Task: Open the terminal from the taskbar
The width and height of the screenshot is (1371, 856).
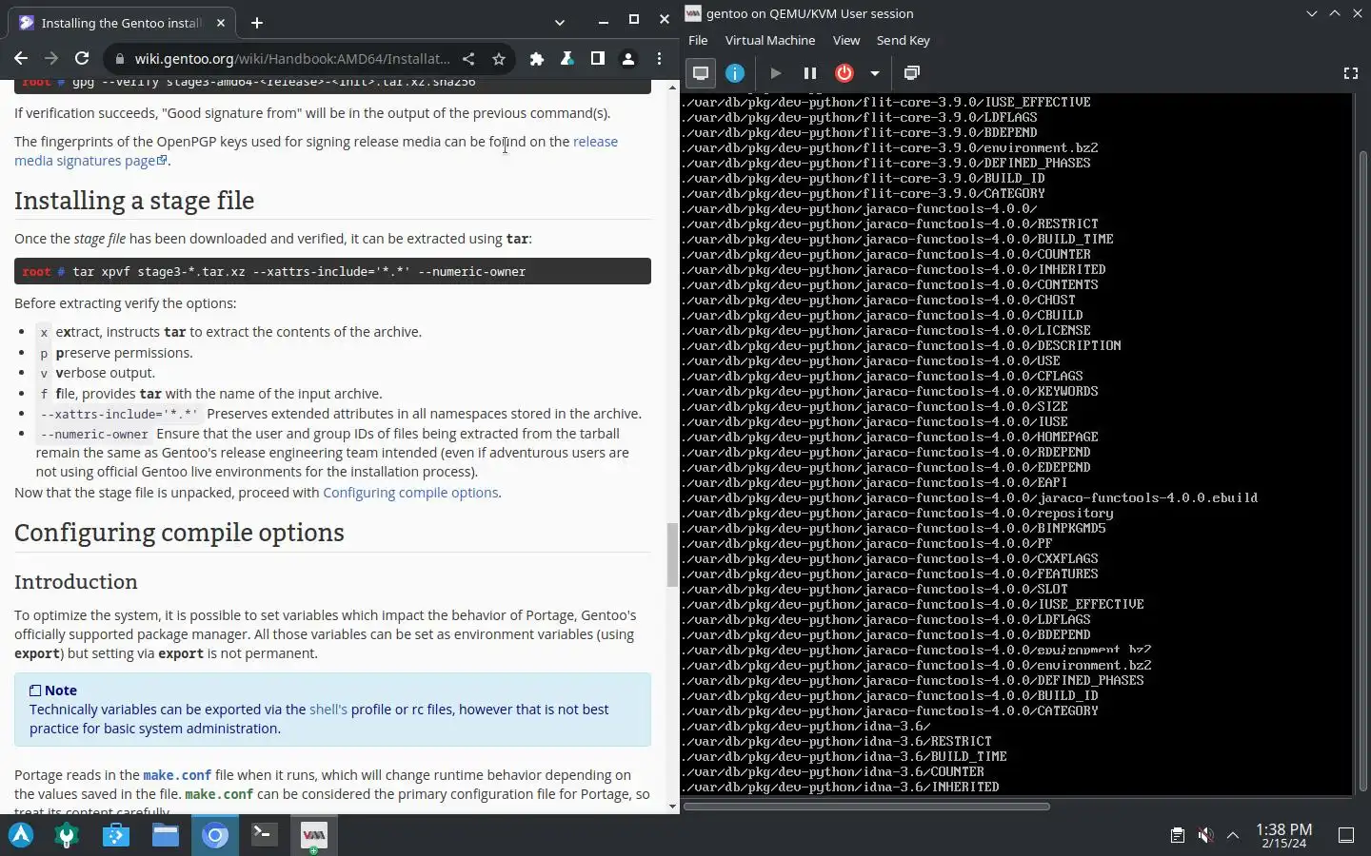Action: point(265,835)
